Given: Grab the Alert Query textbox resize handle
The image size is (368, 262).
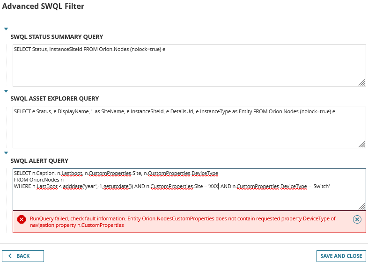Looking at the screenshot, I should click(x=362, y=206).
